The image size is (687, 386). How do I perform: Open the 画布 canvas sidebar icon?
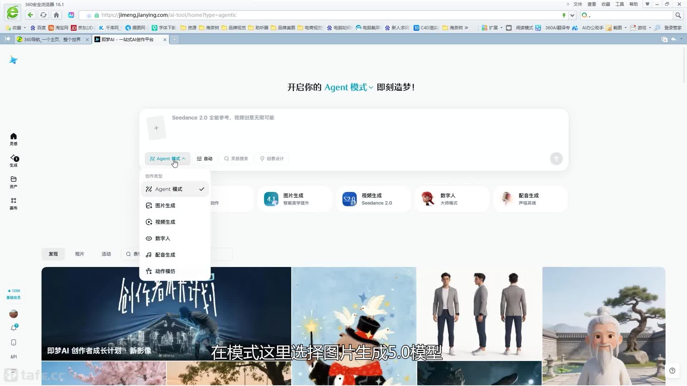(14, 203)
